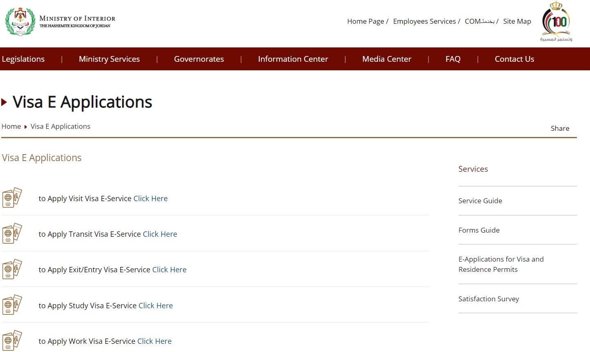Click the passport icon beside Exit/Entry Visa
590x352 pixels.
(x=12, y=269)
